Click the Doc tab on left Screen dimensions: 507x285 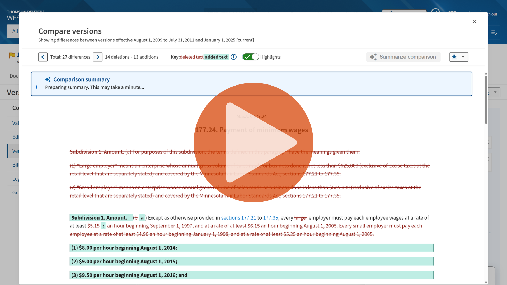coord(14,76)
